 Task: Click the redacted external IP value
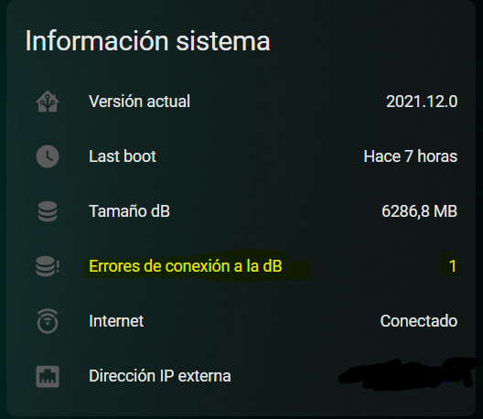point(406,374)
